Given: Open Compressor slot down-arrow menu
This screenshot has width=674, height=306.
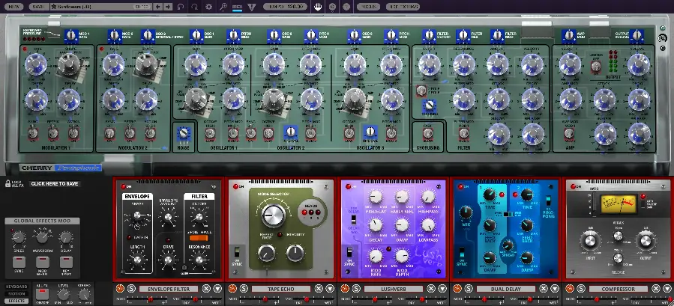Looking at the screenshot, I should pyautogui.click(x=667, y=289).
